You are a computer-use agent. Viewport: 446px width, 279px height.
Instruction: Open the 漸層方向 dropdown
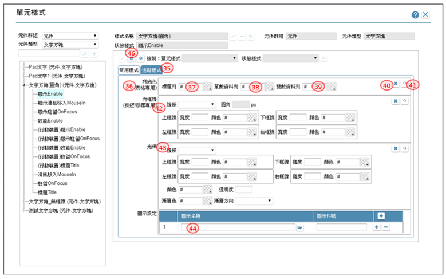254,201
